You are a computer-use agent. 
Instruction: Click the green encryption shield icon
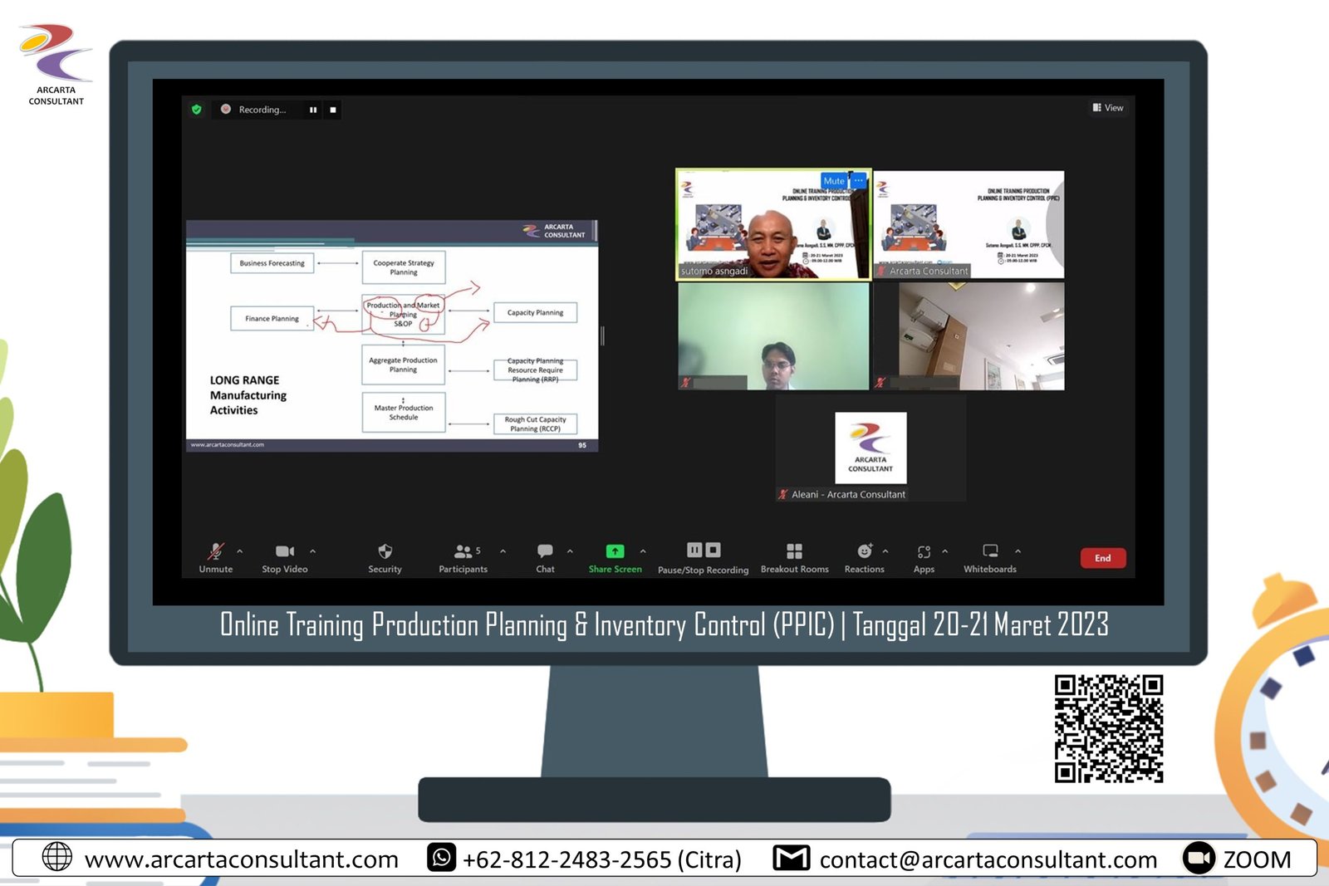pyautogui.click(x=197, y=110)
